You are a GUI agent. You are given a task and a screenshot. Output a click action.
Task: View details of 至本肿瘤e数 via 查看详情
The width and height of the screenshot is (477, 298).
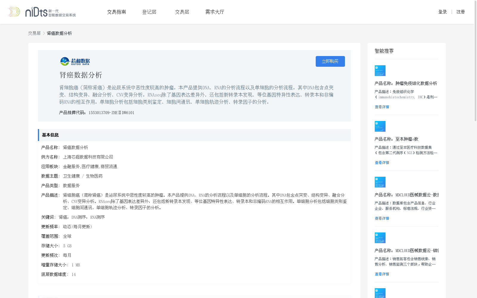point(382,163)
